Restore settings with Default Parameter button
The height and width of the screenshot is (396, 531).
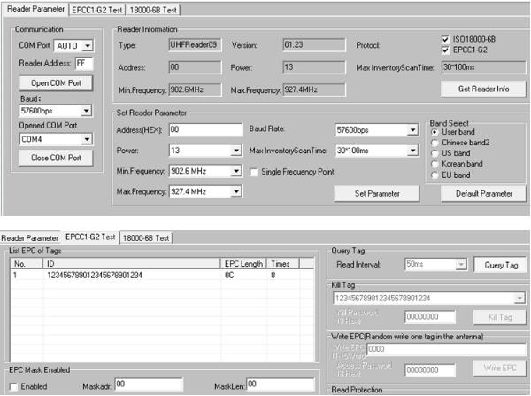click(x=483, y=193)
